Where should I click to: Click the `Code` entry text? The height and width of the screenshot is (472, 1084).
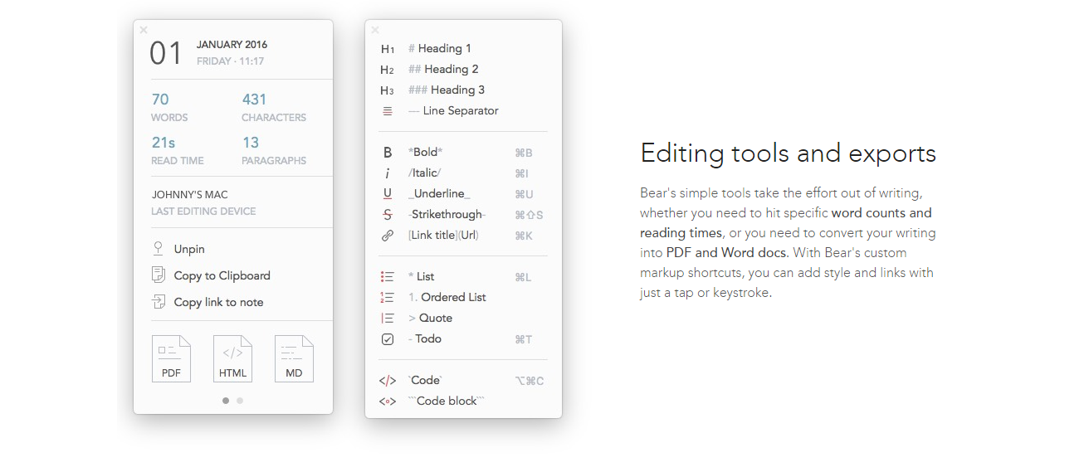coord(425,381)
